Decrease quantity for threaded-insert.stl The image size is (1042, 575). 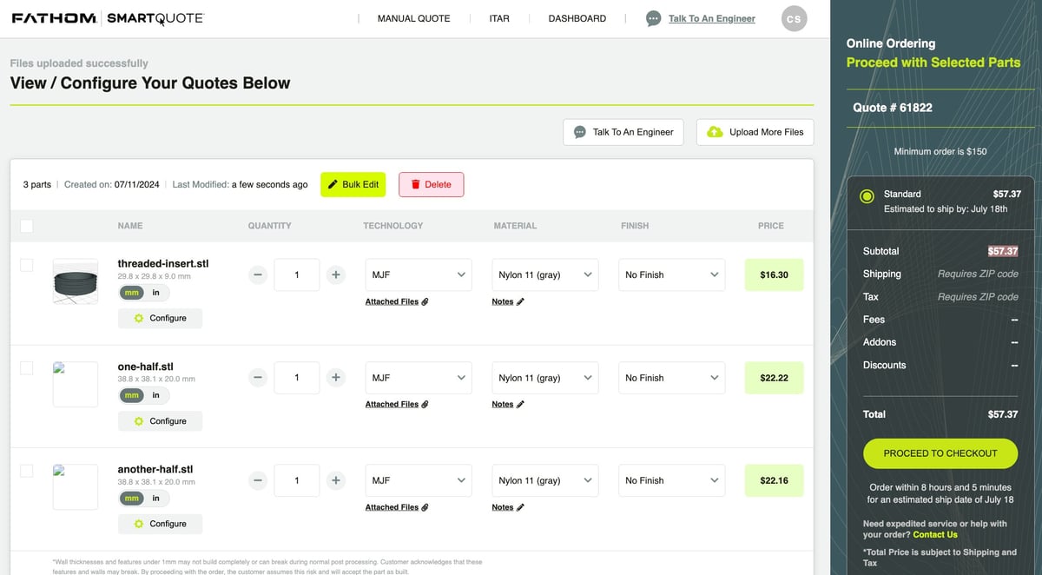point(258,274)
